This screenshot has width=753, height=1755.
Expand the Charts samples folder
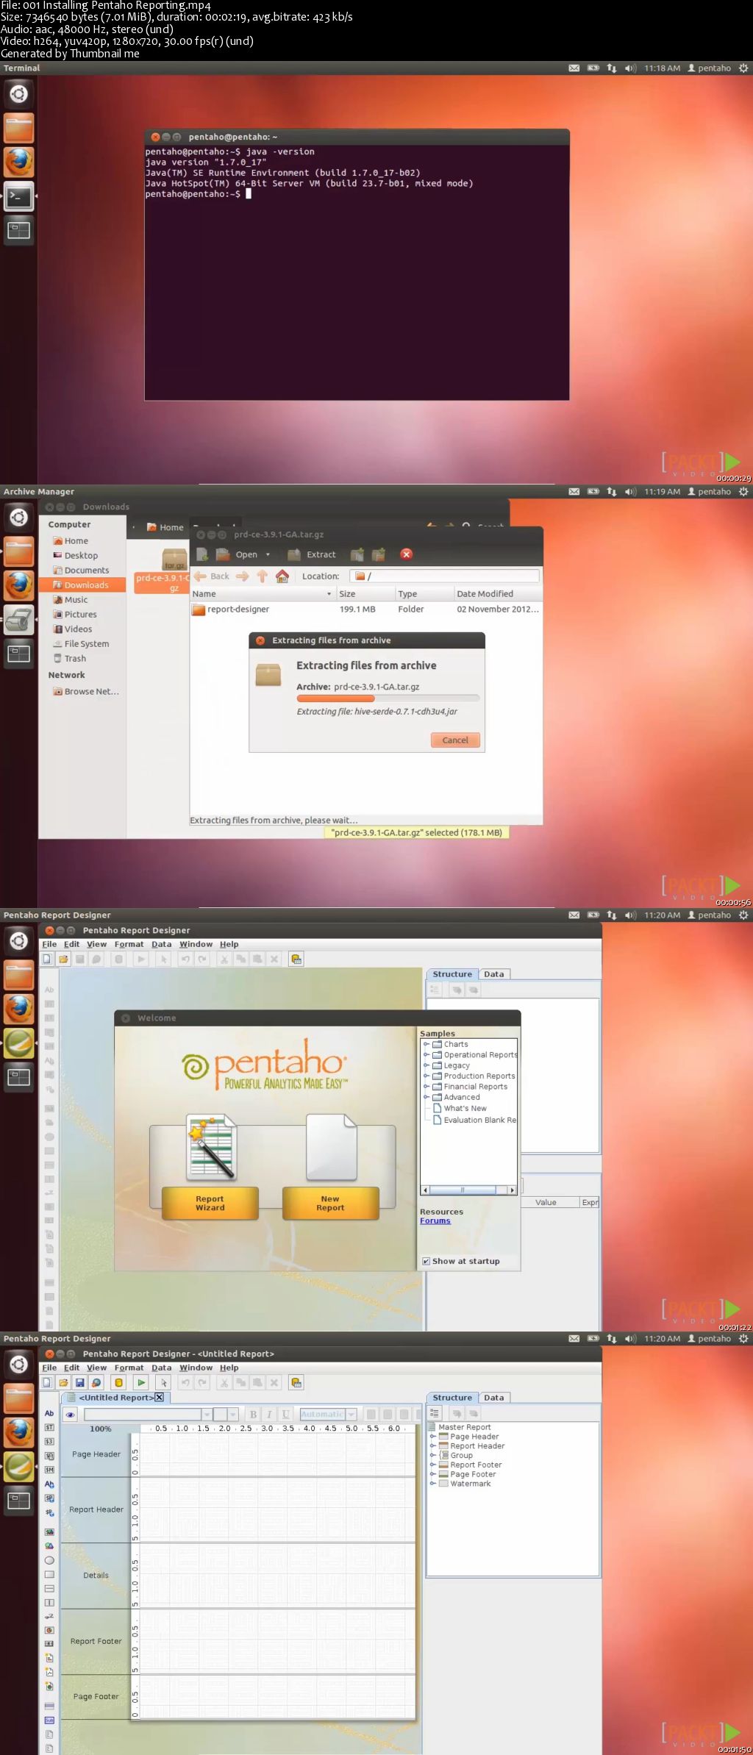[426, 1044]
